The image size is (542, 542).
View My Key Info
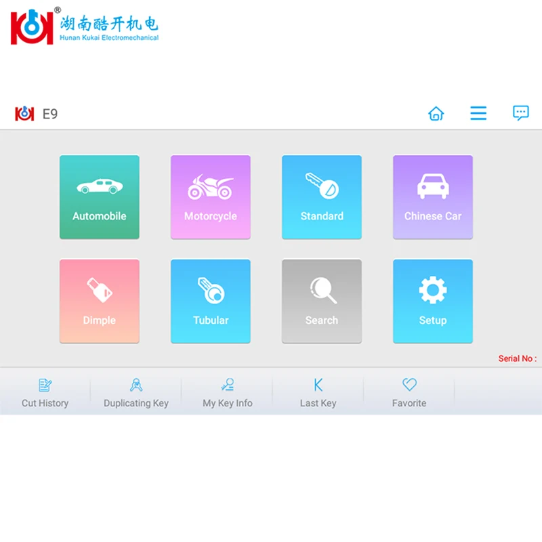227,393
